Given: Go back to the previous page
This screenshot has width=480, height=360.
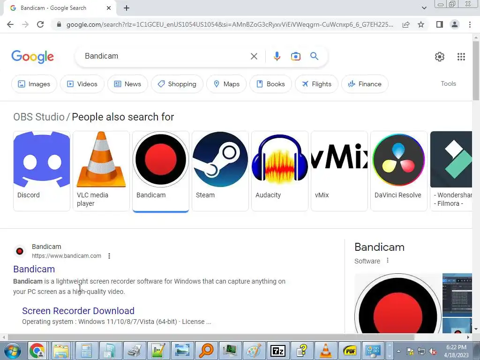Looking at the screenshot, I should 10,24.
